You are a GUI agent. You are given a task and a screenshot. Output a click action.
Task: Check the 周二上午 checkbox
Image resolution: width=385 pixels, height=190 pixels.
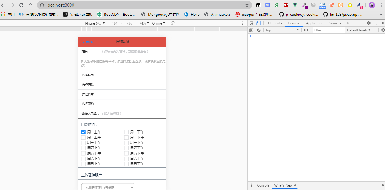83,137
